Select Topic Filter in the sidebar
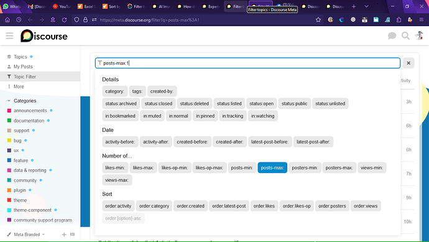The width and height of the screenshot is (429, 242). (x=40, y=77)
